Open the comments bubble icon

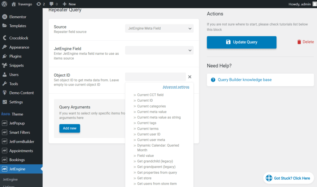coord(51,4)
